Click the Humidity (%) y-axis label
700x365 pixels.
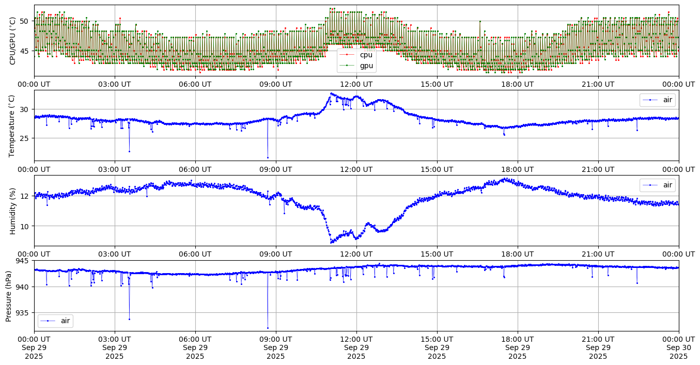[13, 211]
